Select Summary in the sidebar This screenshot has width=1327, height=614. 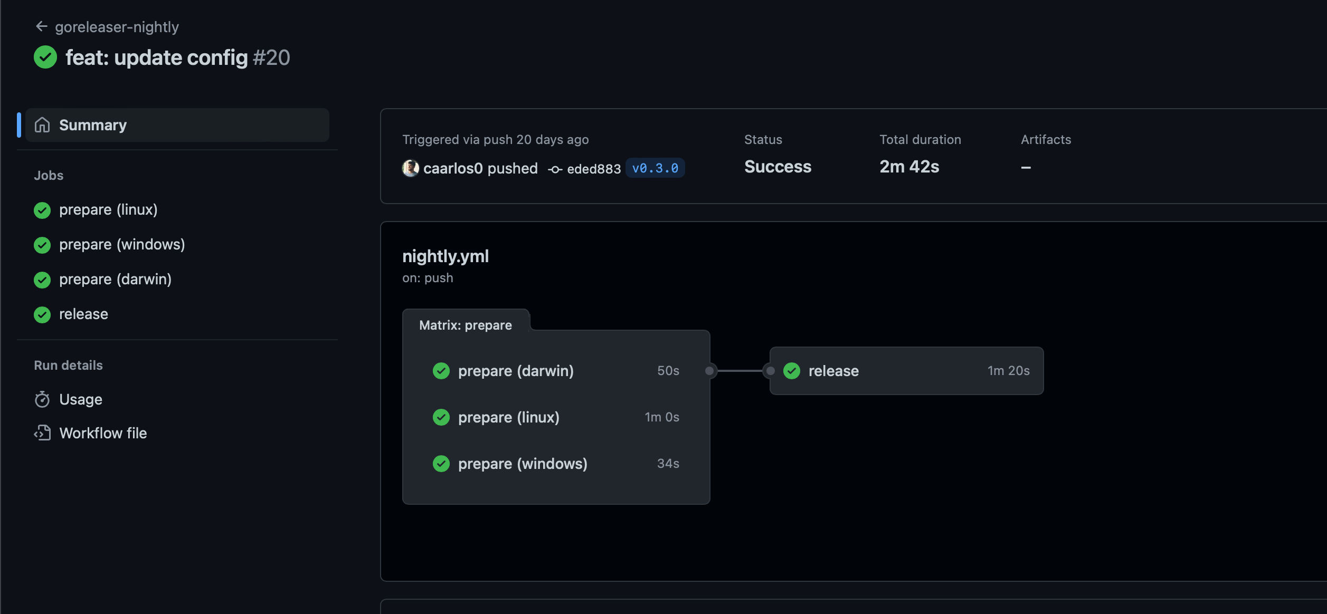(93, 125)
